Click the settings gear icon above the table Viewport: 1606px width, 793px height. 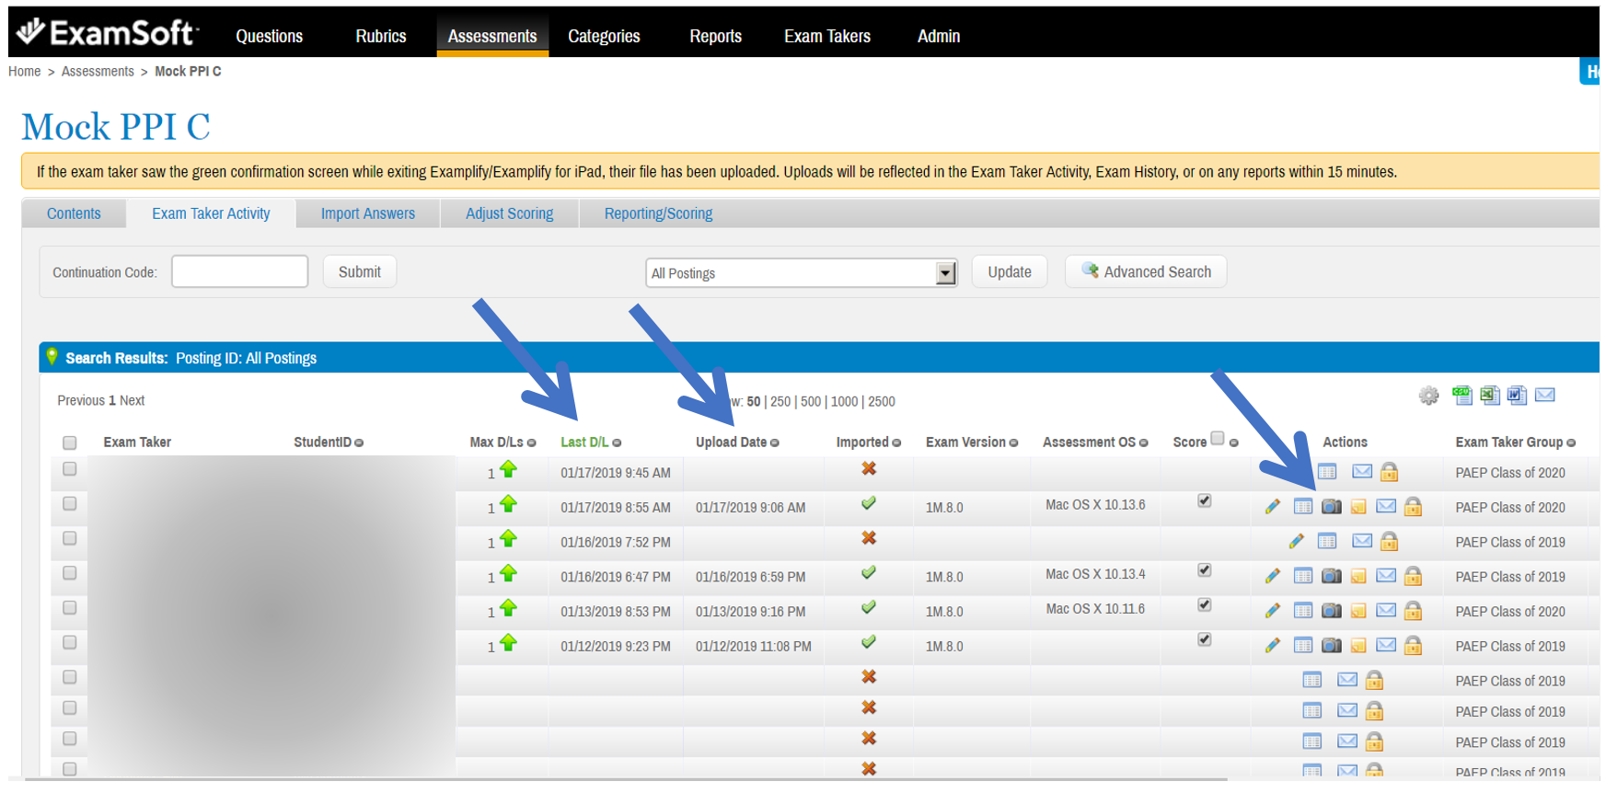click(1428, 396)
